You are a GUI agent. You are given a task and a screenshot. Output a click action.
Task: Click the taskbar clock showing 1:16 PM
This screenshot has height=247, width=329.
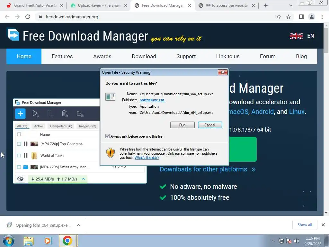[x=313, y=241]
